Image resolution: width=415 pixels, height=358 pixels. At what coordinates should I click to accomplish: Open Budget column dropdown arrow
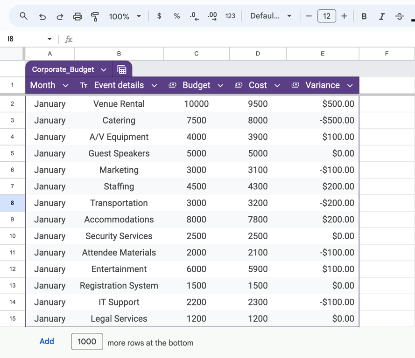click(220, 86)
